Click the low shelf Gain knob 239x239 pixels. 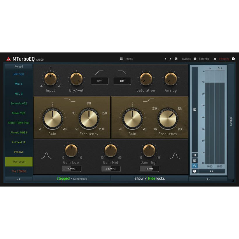(52, 119)
